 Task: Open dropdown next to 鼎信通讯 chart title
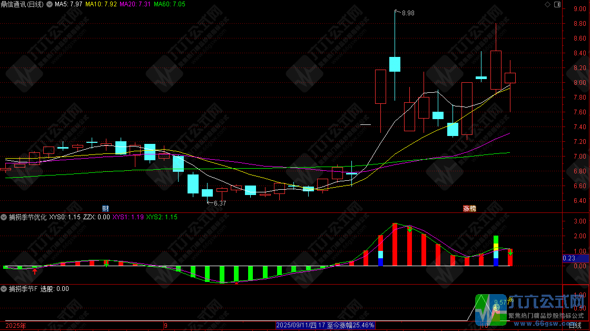(x=50, y=4)
